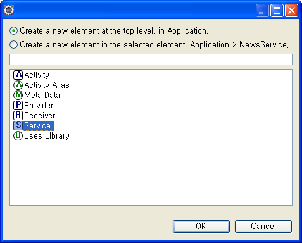Select Activity in the list

[37, 75]
